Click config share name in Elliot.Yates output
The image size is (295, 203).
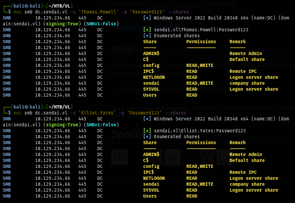[151, 166]
